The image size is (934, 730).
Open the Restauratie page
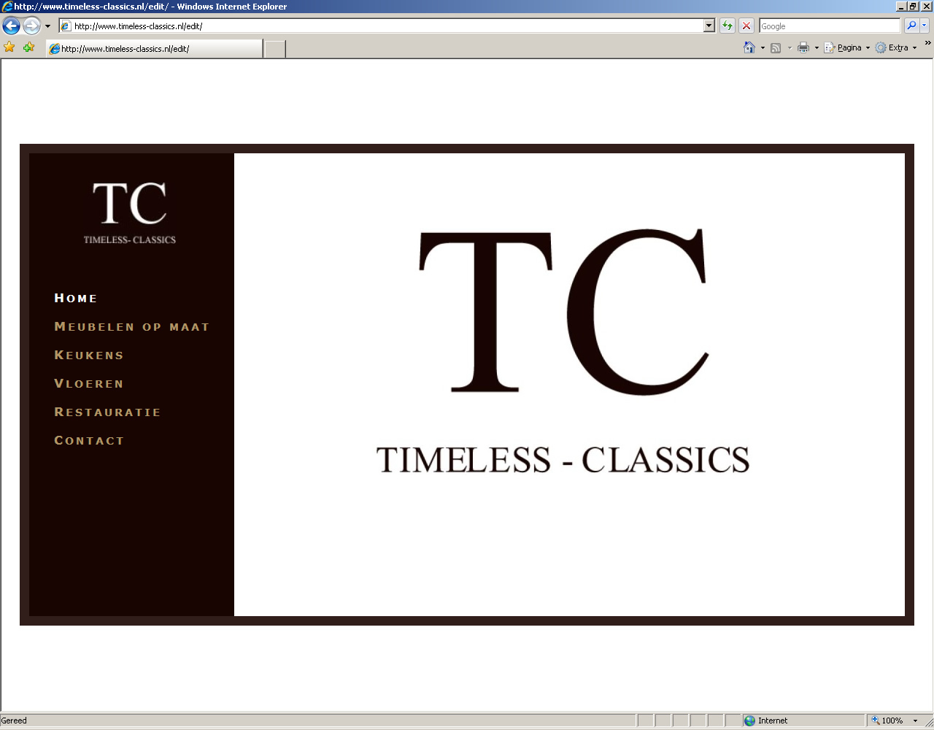(107, 412)
